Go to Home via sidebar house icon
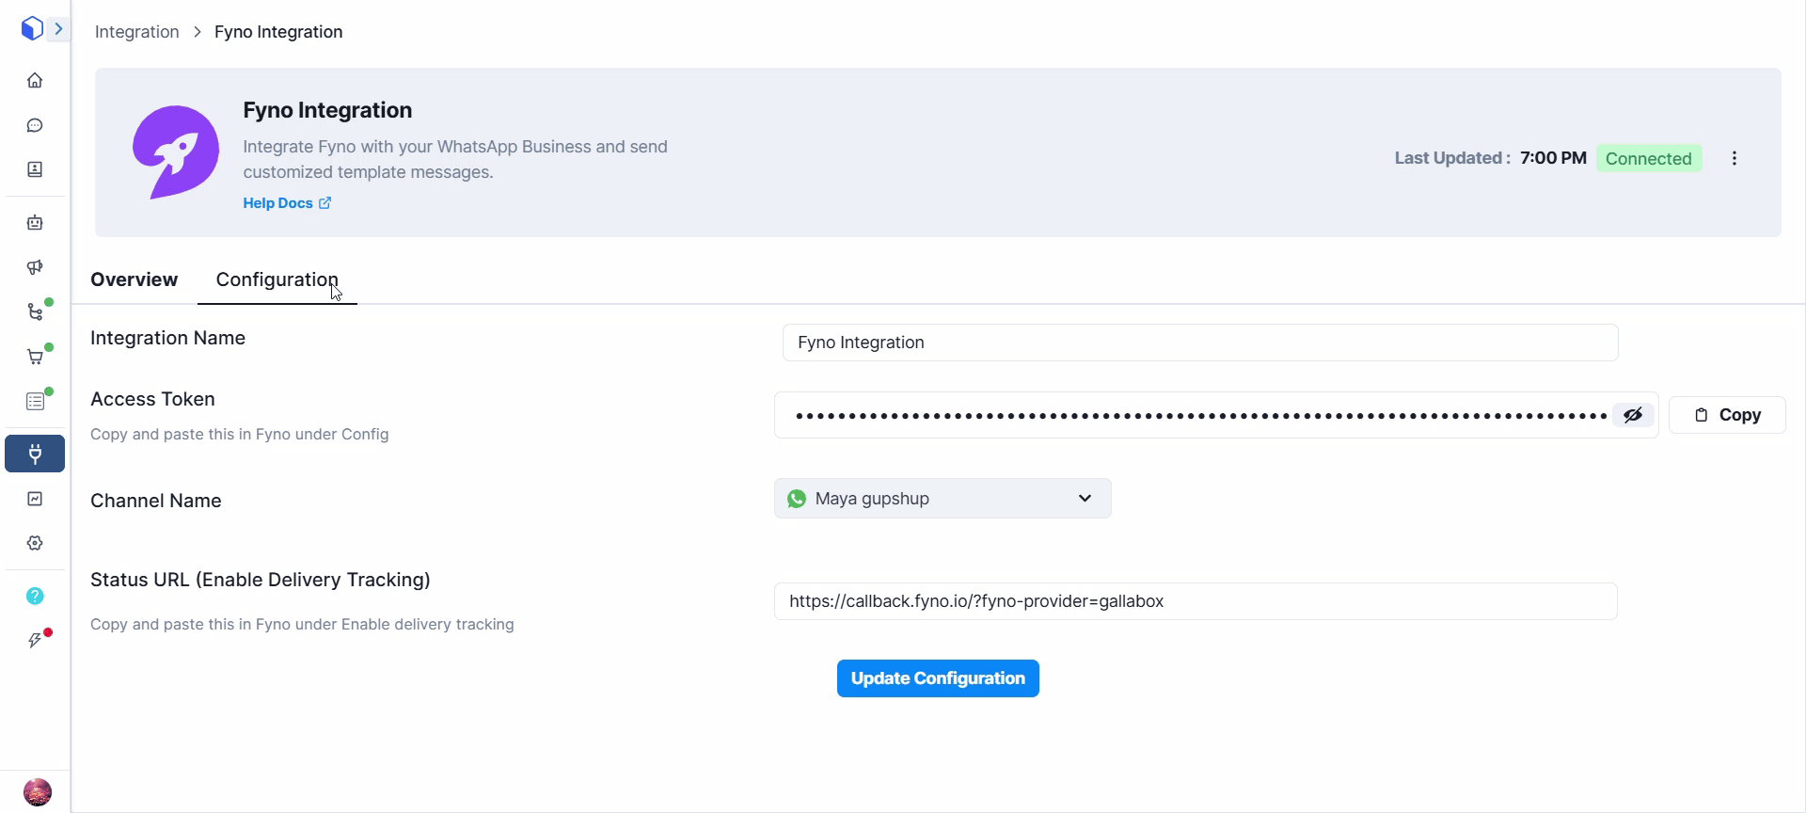The height and width of the screenshot is (813, 1806). (35, 81)
